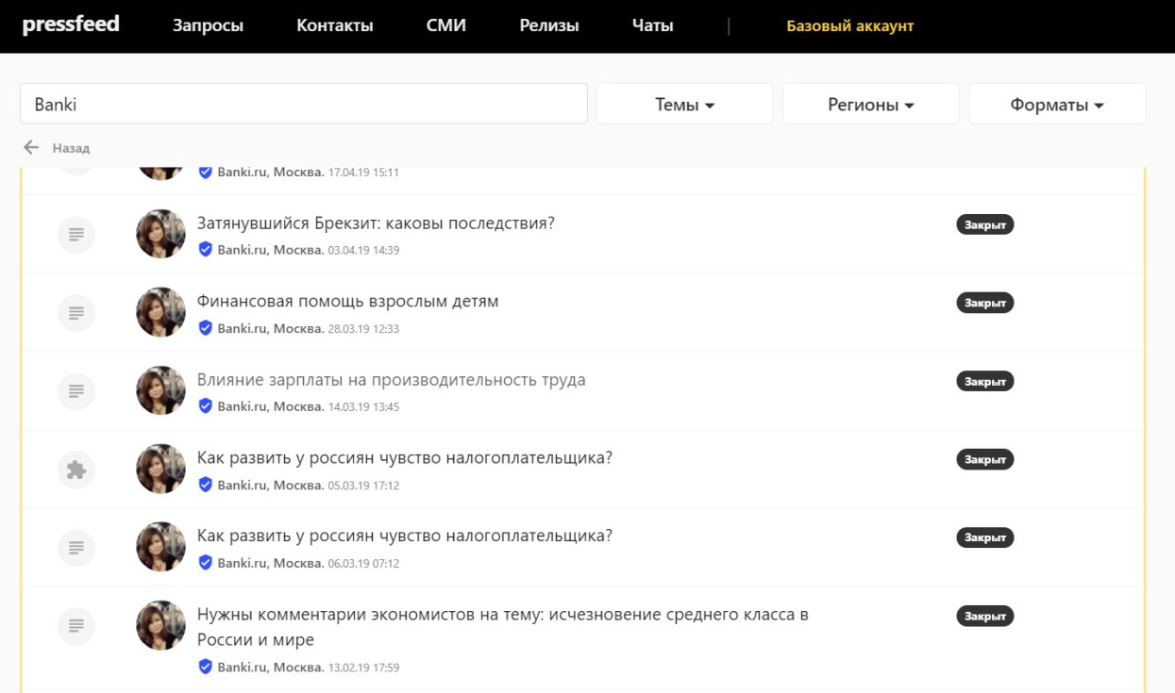Click the back arrow icon next to Назад
The width and height of the screenshot is (1175, 693).
point(31,148)
